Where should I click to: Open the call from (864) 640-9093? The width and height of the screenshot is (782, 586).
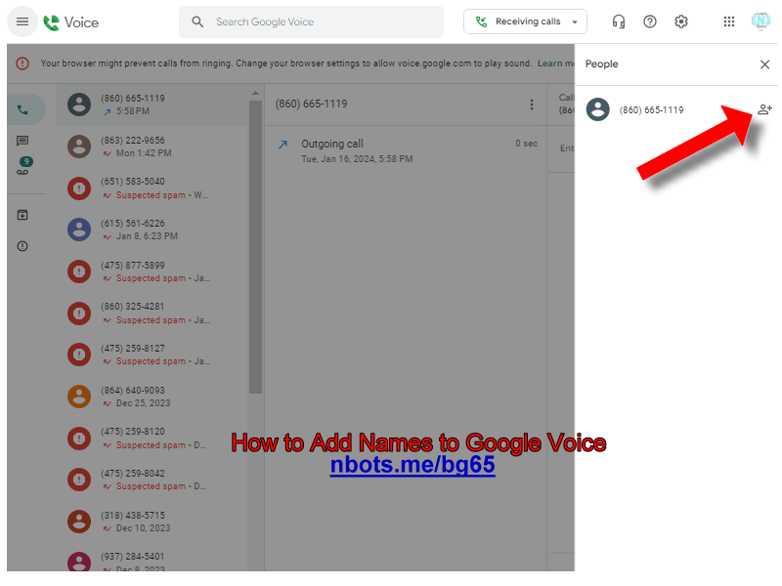coord(152,397)
